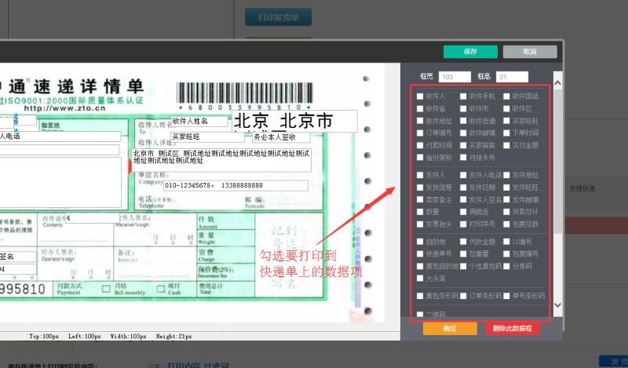
Task: Tick the 分拣码 checkbox
Action: tap(506, 266)
